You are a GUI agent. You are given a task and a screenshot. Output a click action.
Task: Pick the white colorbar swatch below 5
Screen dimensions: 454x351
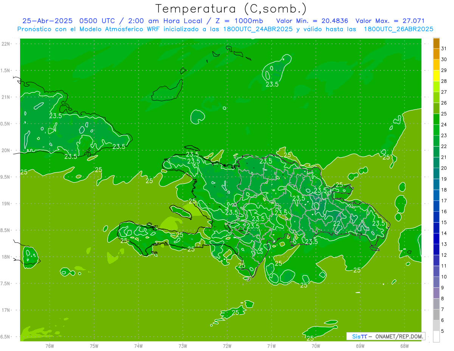(x=436, y=337)
